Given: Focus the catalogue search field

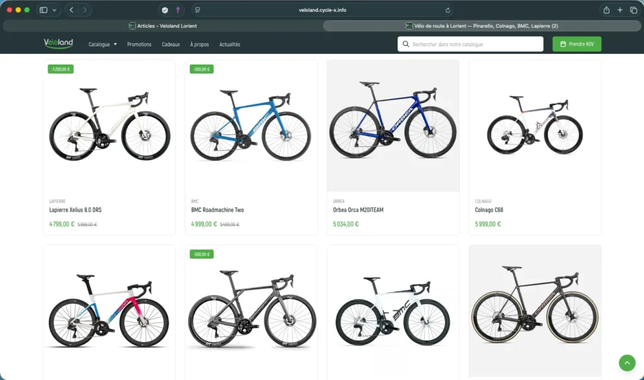Looking at the screenshot, I should pos(470,44).
